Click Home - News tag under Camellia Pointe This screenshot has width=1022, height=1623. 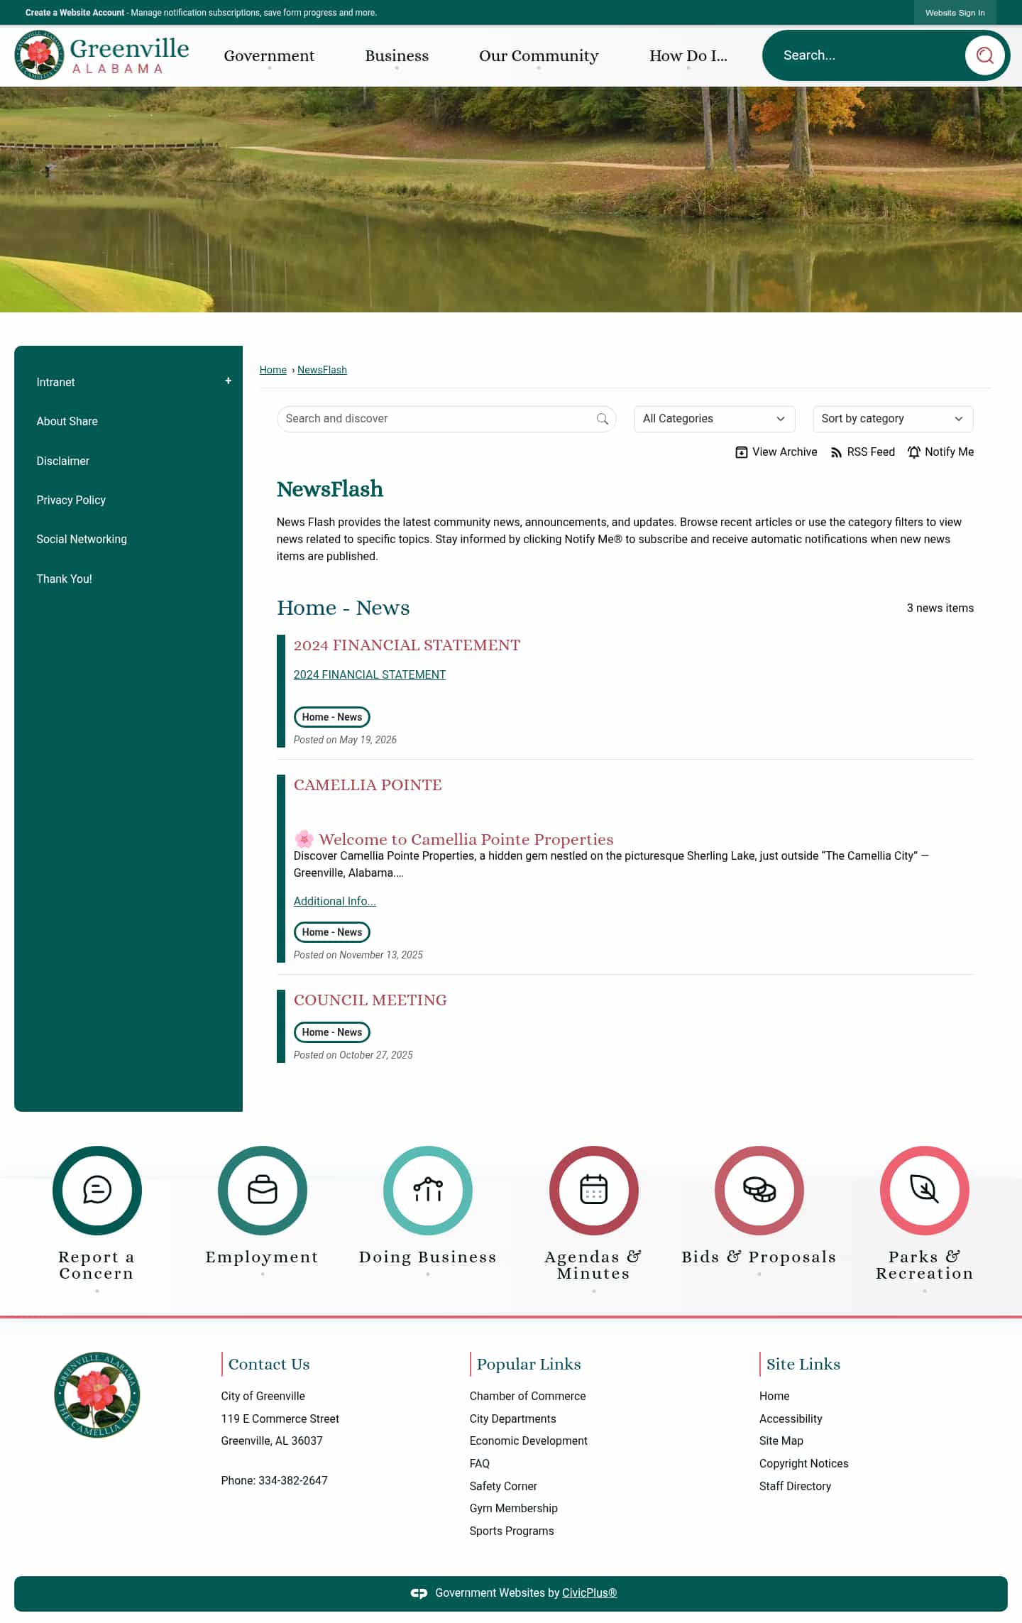pos(332,932)
